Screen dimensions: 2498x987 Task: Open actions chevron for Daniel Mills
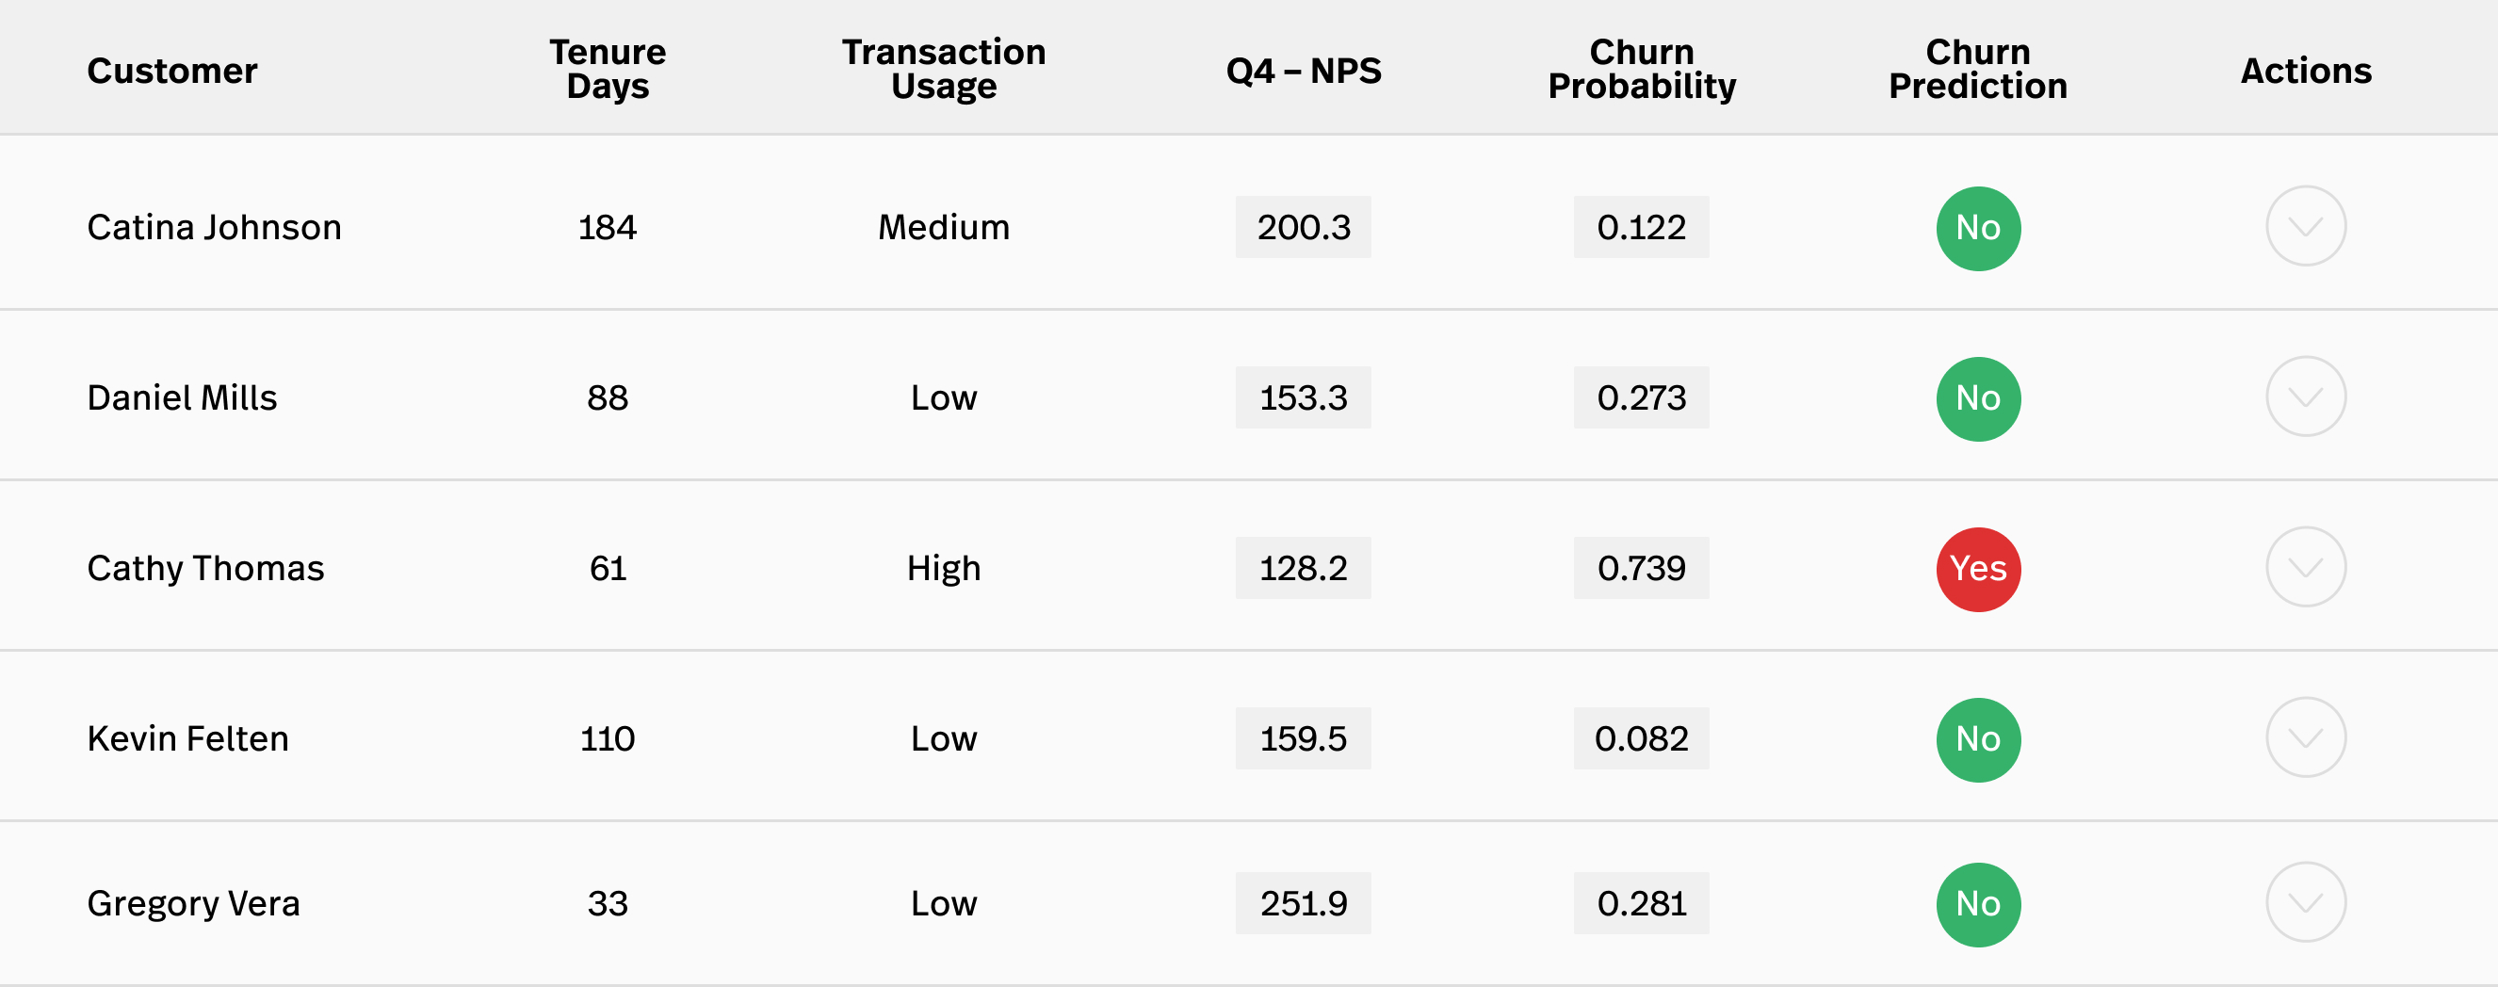[2305, 397]
